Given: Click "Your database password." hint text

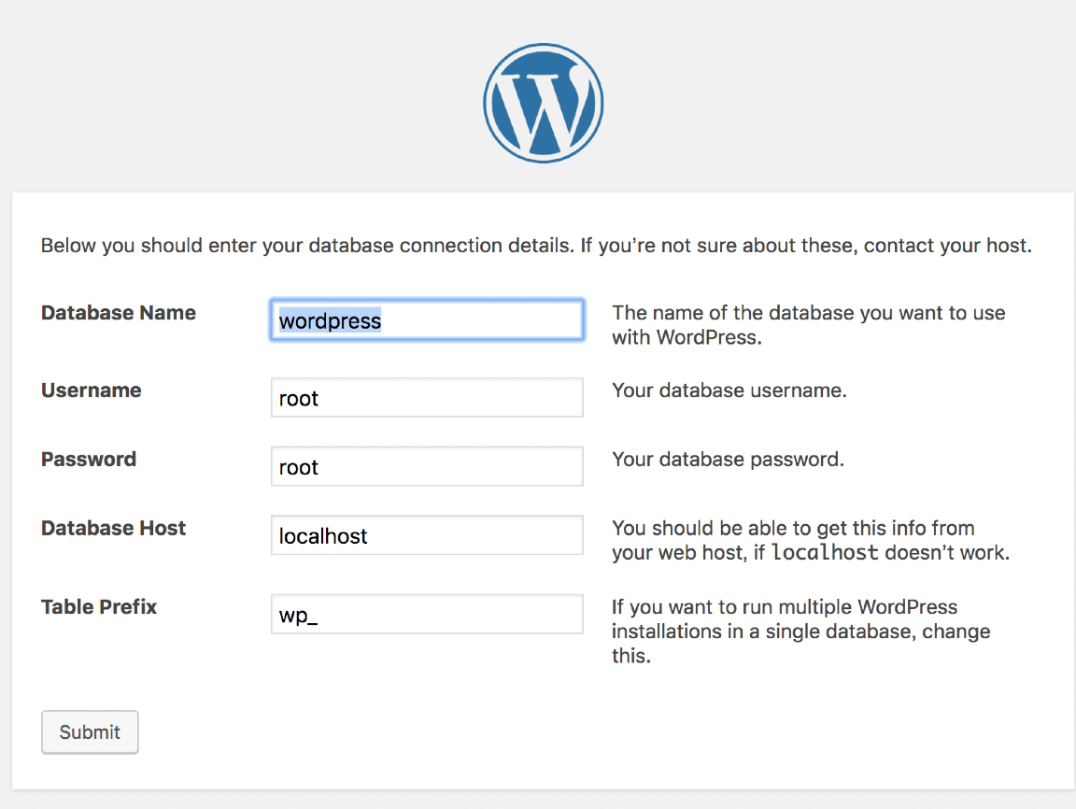Looking at the screenshot, I should click(x=728, y=460).
